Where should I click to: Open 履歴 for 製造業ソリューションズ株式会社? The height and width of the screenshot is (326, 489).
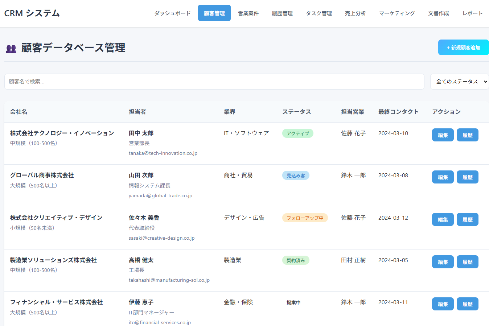(x=467, y=262)
